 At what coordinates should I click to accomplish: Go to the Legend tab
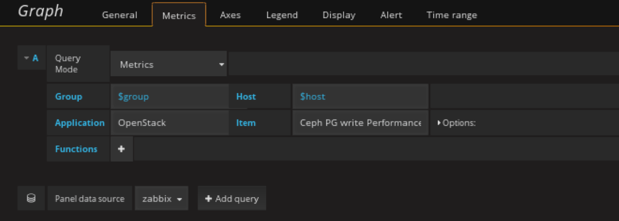pos(282,15)
